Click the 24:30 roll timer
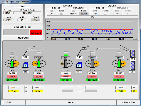The image size is (141, 106). 12,57
